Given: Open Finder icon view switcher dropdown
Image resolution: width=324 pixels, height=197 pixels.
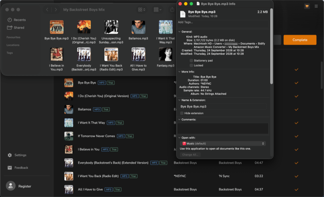Looking at the screenshot, I should pyautogui.click(x=142, y=9).
